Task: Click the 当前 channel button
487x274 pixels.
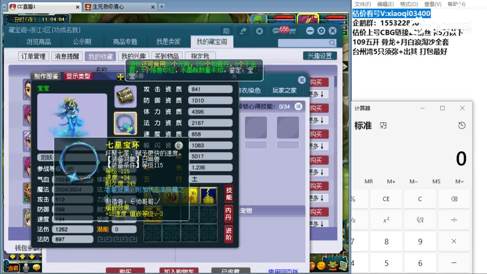Action: coord(13,268)
